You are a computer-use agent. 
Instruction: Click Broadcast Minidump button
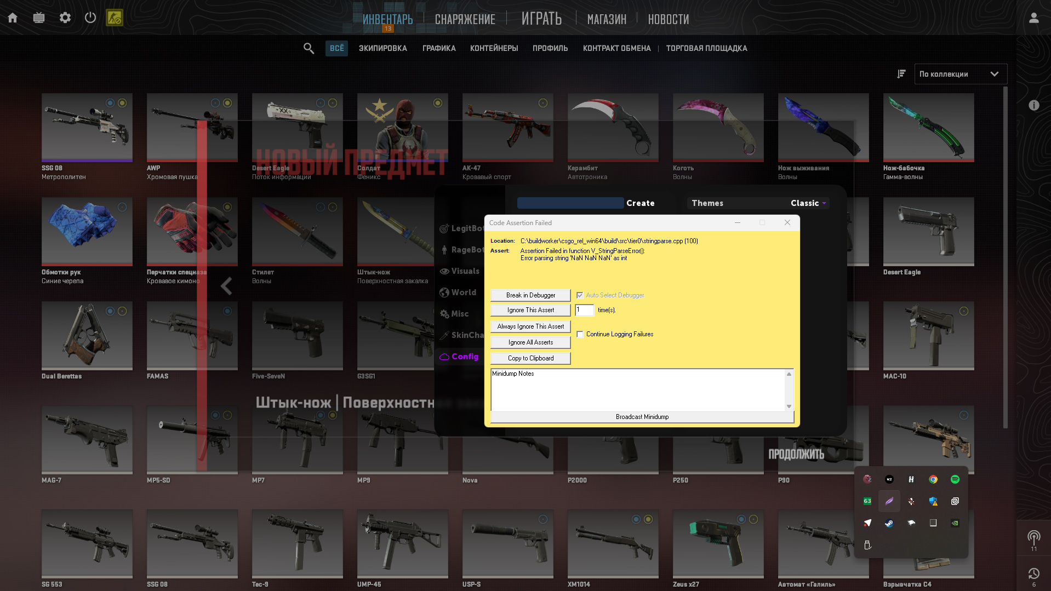[x=642, y=417]
